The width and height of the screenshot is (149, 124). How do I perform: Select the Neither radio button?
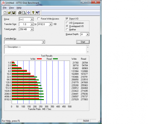[67, 29]
